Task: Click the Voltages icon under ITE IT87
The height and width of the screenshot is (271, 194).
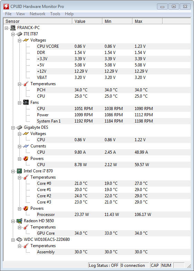Action: click(x=26, y=40)
